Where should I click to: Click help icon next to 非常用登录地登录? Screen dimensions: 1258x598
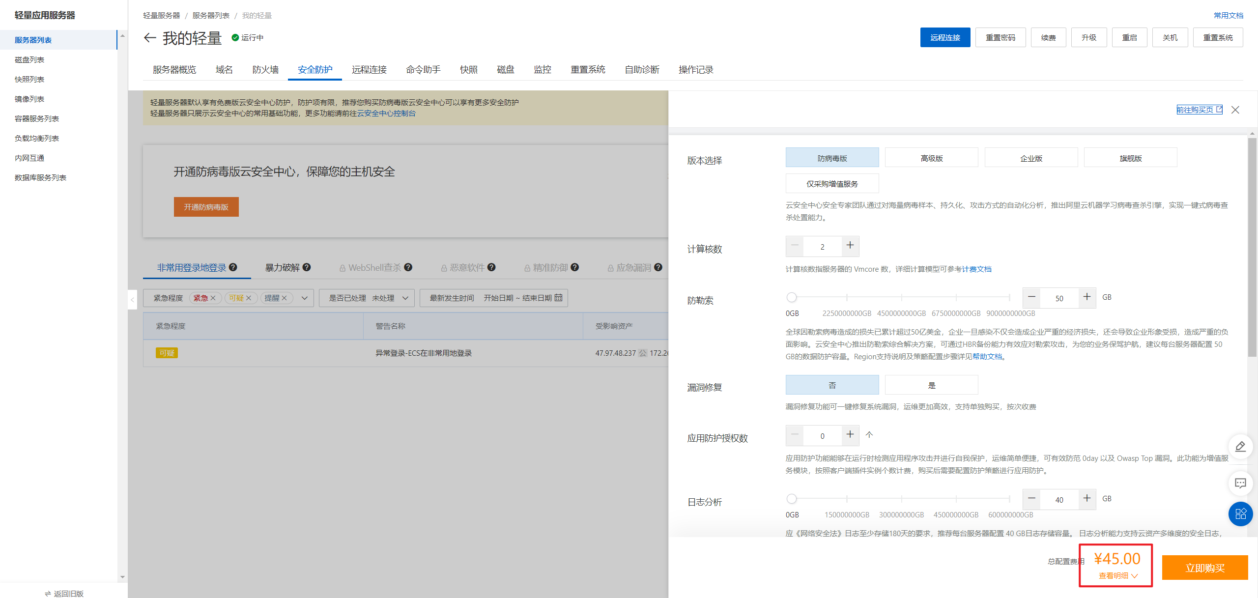(233, 267)
